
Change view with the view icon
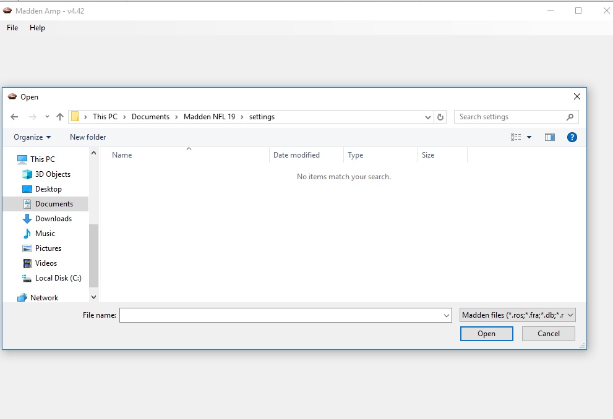click(516, 137)
